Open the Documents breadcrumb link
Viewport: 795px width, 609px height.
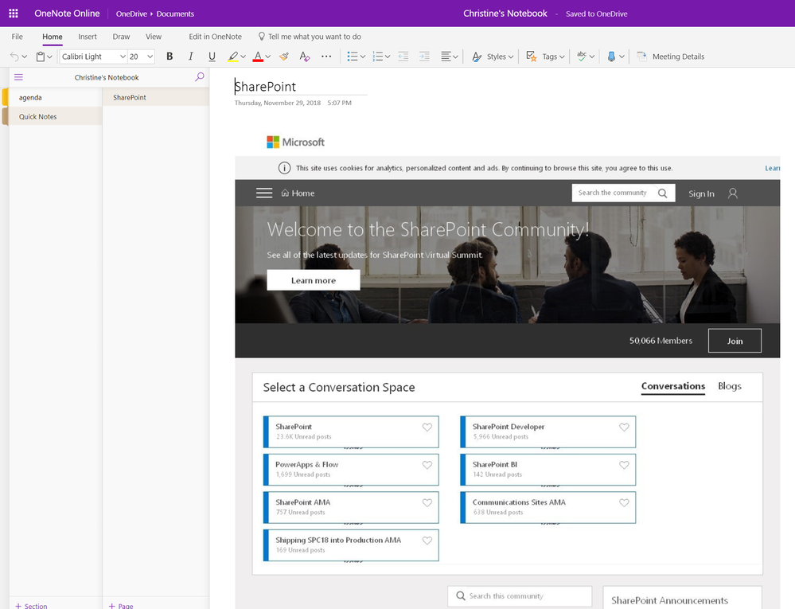(x=175, y=14)
